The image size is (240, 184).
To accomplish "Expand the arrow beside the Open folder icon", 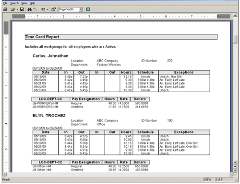I will tap(17, 10).
